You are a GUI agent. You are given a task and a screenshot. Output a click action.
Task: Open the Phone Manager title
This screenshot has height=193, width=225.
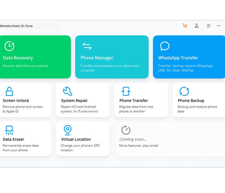pyautogui.click(x=97, y=58)
